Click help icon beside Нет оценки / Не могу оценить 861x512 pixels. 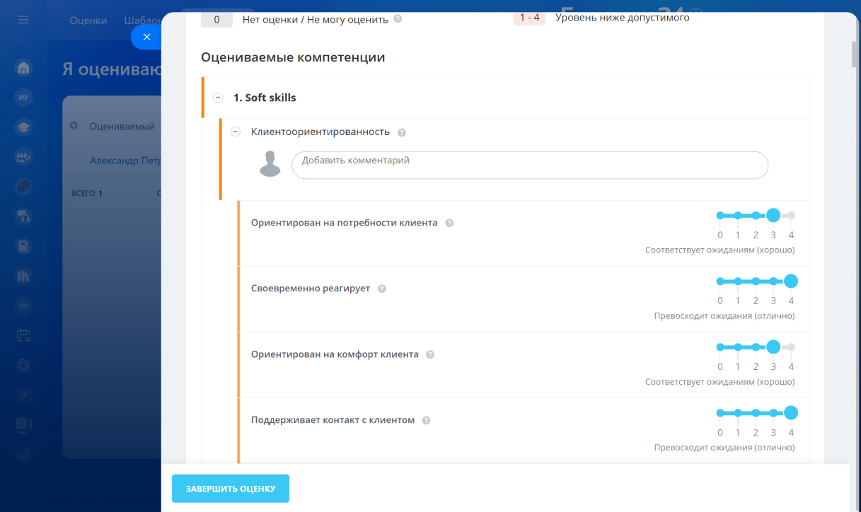398,20
